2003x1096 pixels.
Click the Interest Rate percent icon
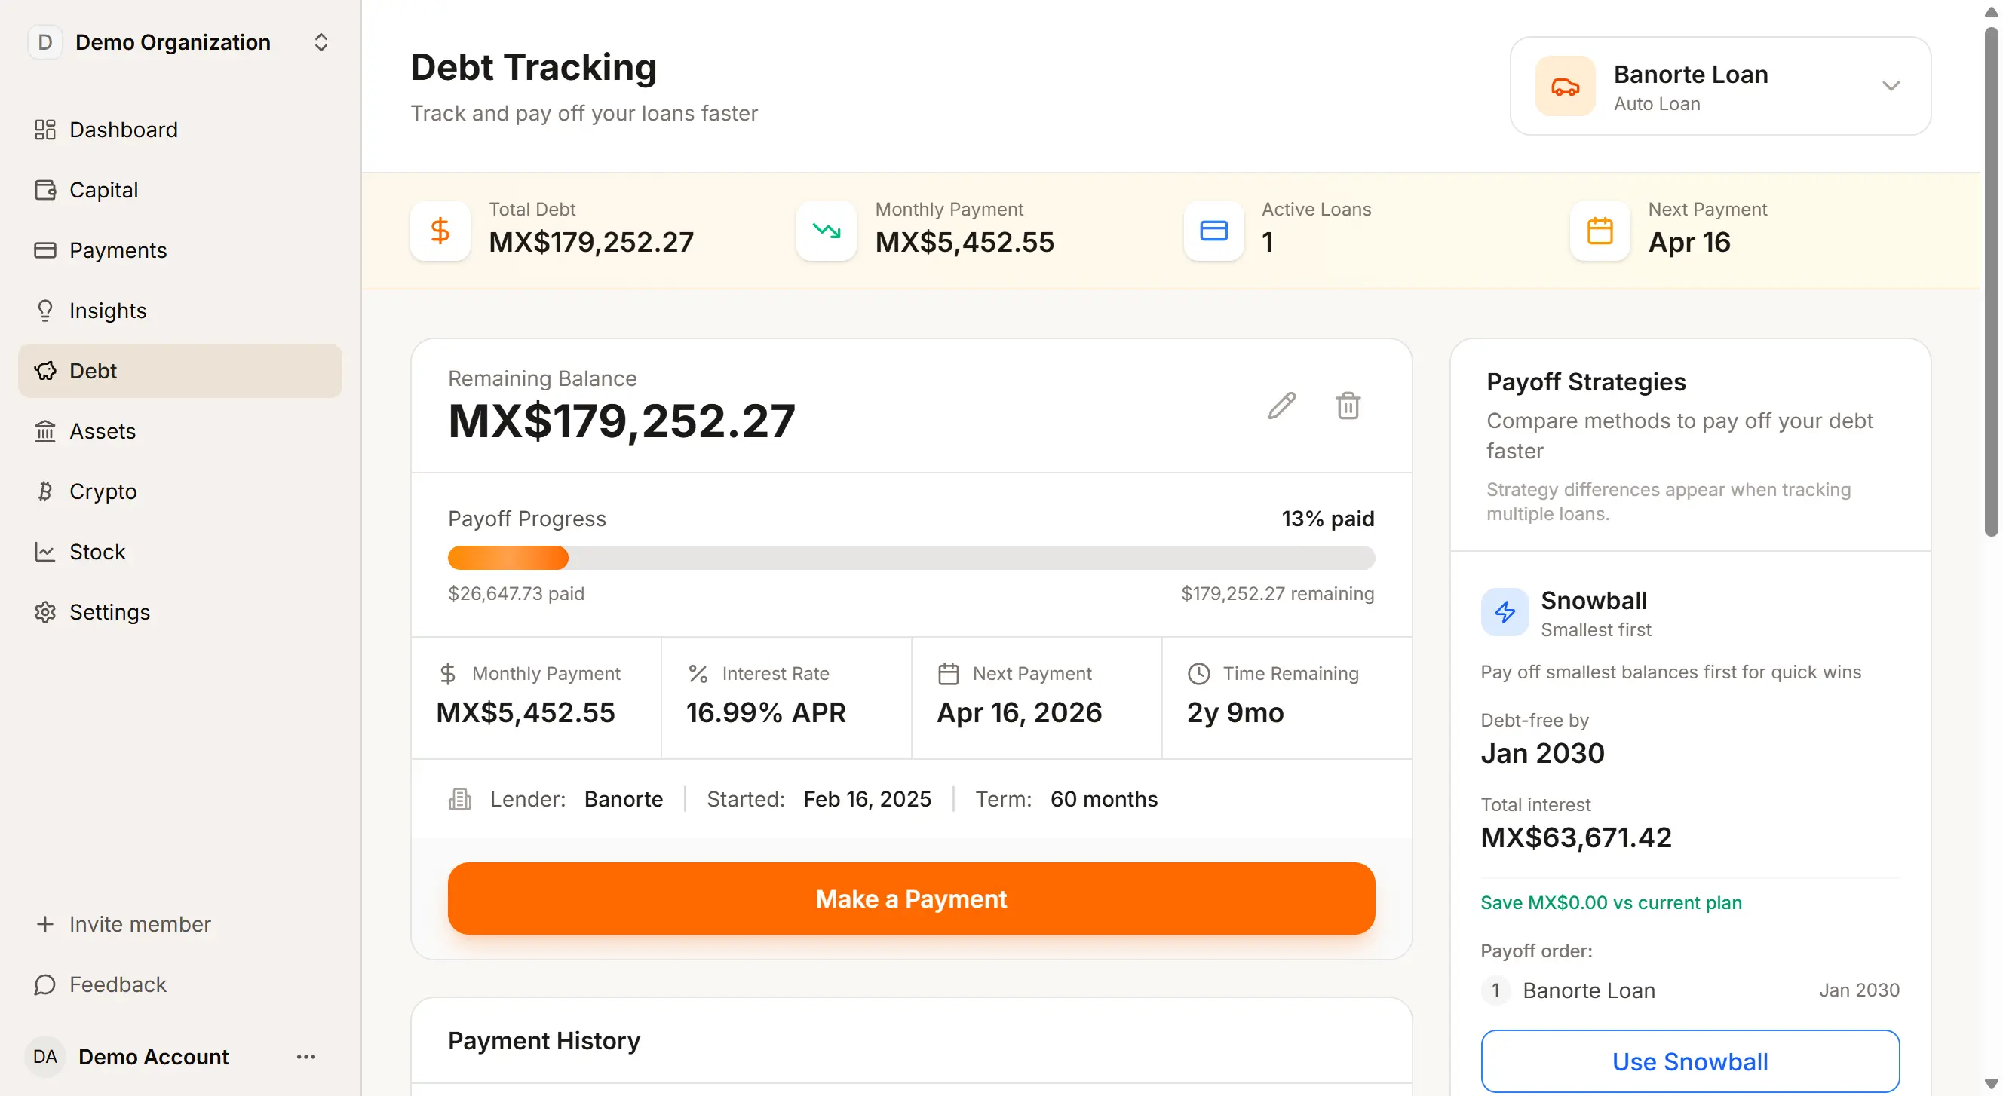[698, 674]
